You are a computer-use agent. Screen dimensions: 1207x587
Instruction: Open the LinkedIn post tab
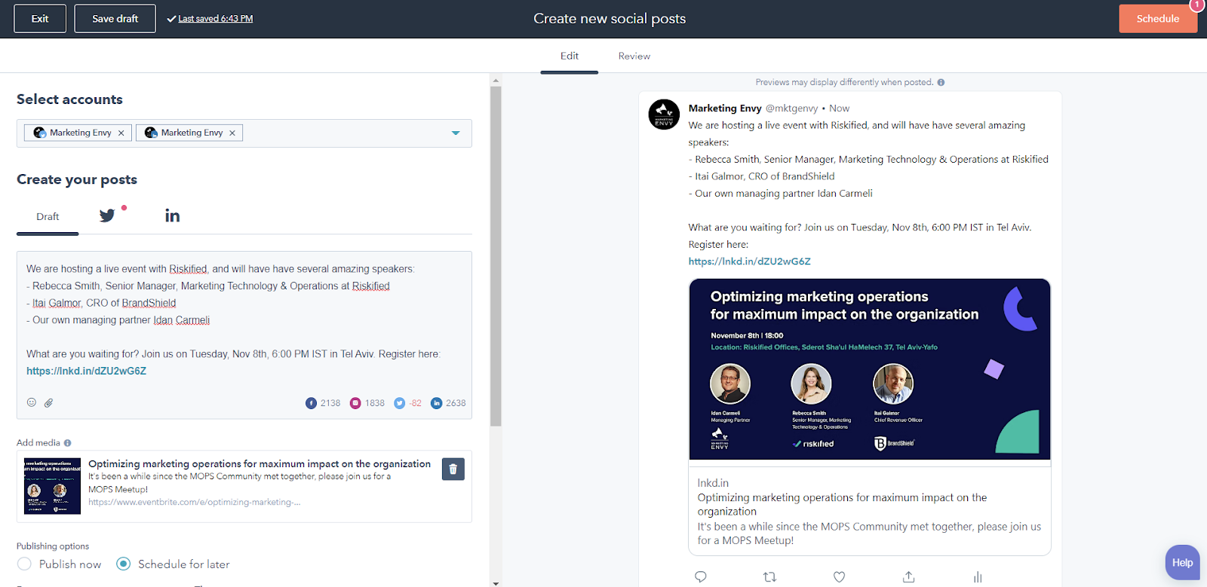(x=173, y=216)
